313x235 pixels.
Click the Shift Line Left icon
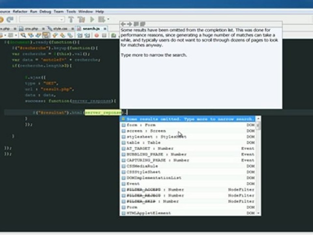pos(80,35)
